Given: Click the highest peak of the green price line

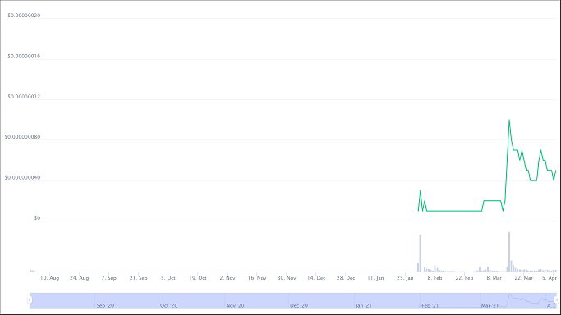Looking at the screenshot, I should [509, 121].
